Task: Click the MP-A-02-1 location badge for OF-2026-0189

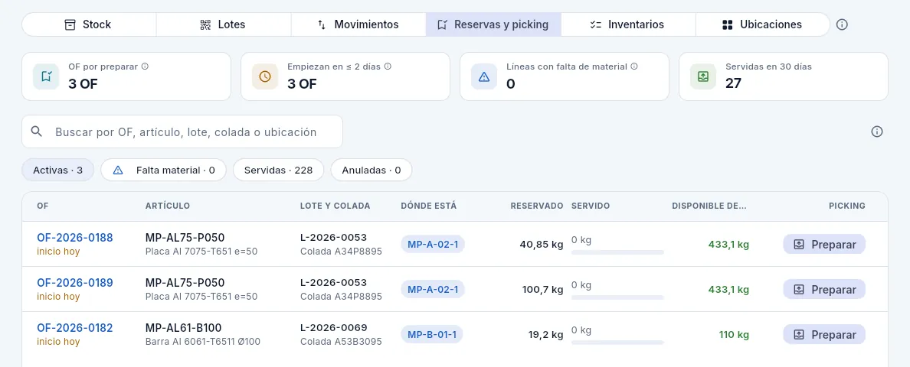Action: point(433,289)
